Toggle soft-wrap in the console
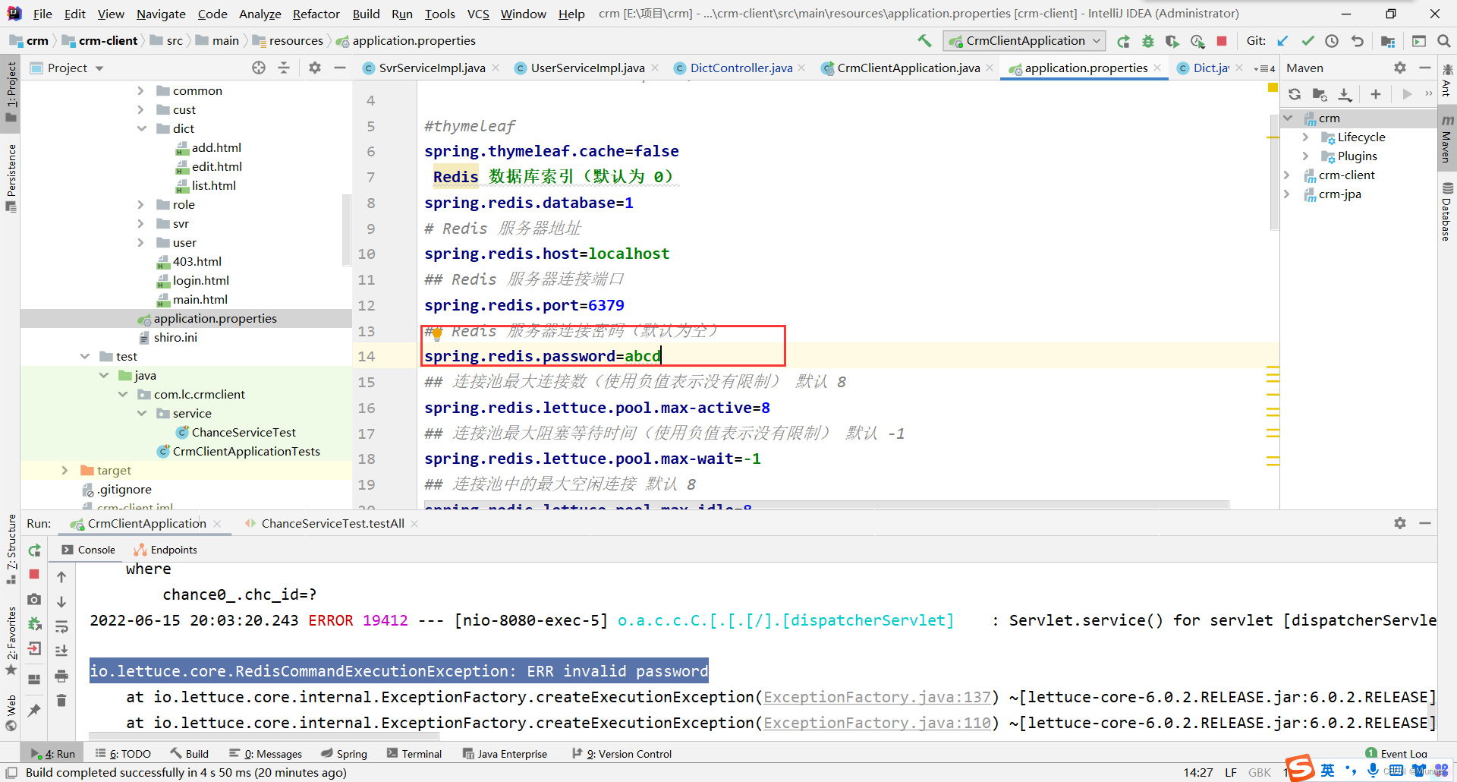This screenshot has height=782, width=1457. pos(61,627)
